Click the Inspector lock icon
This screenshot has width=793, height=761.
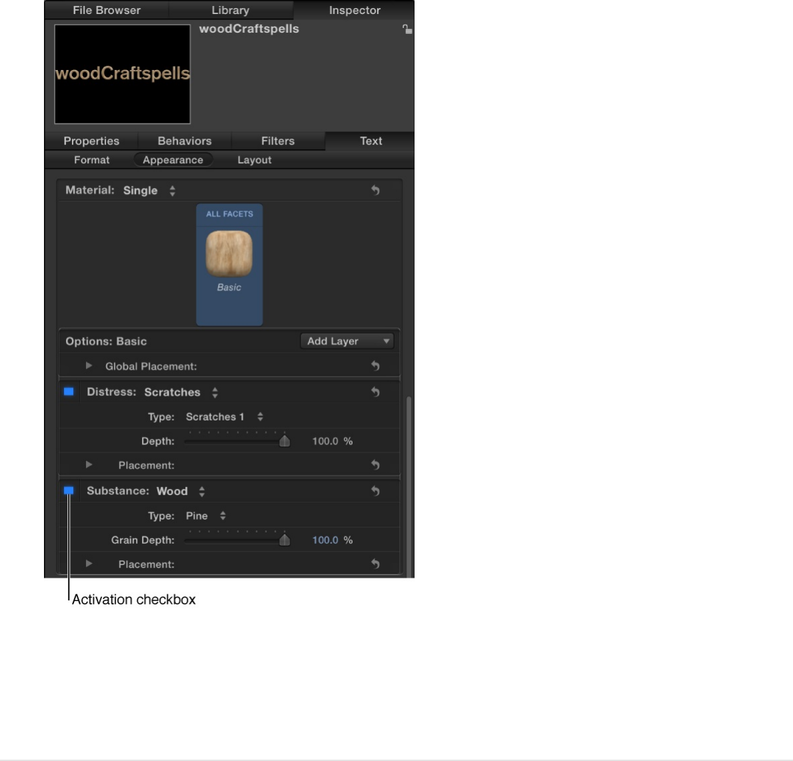407,29
